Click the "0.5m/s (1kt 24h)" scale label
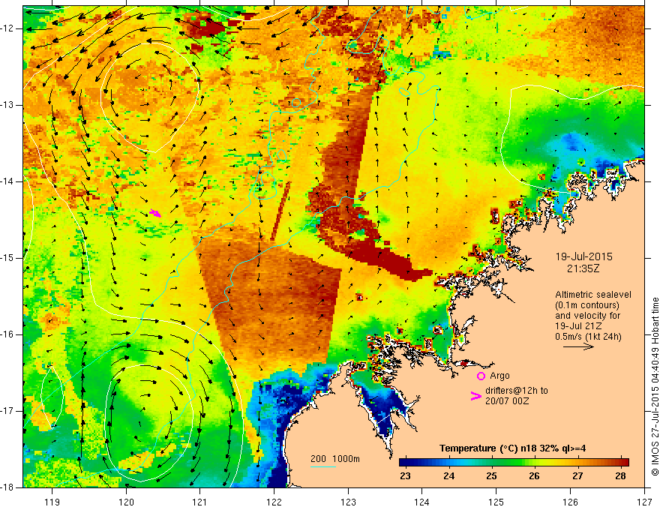The height and width of the screenshot is (510, 660). [x=588, y=337]
